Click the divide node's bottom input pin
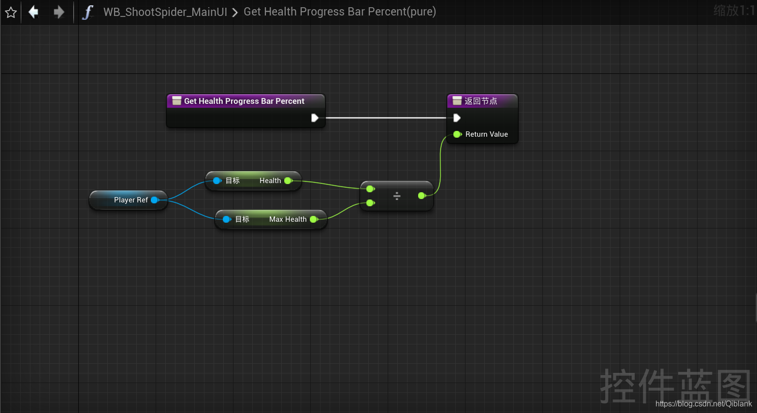The height and width of the screenshot is (413, 757). [x=370, y=203]
